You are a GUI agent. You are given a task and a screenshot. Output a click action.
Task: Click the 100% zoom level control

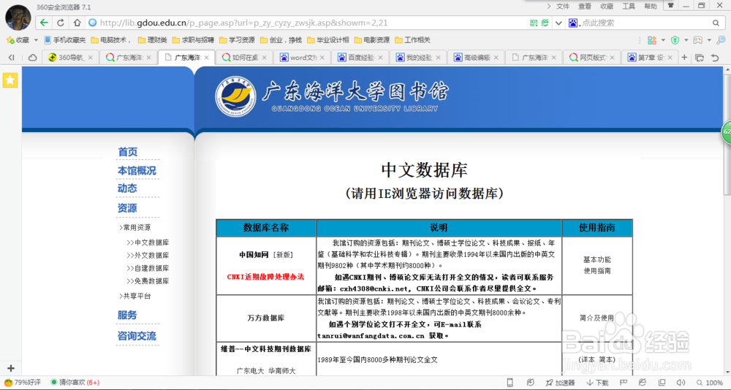(x=710, y=383)
